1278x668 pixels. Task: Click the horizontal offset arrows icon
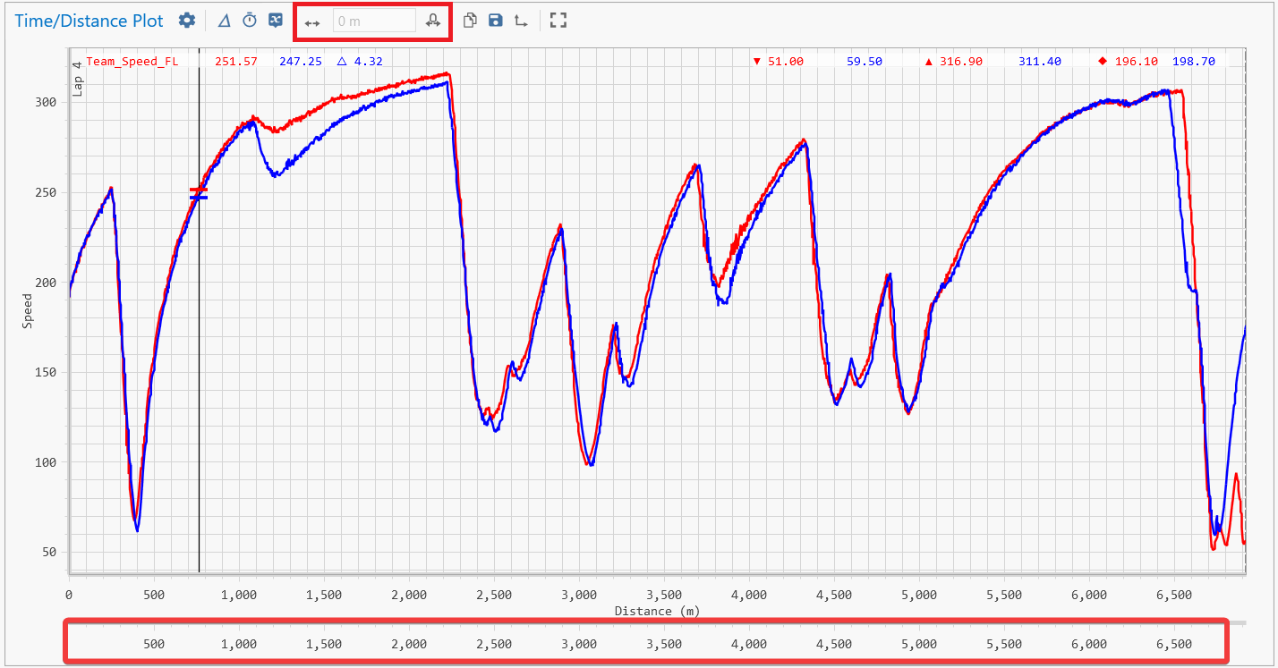(x=311, y=21)
